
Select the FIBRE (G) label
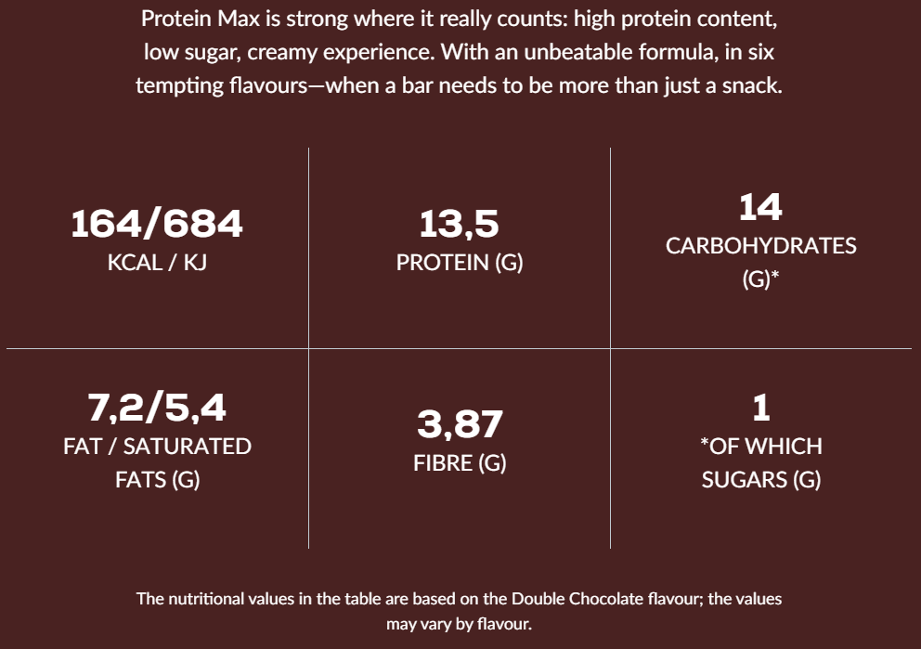[x=460, y=462]
